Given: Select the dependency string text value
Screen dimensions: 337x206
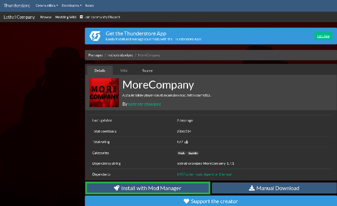Looking at the screenshot, I should (x=205, y=163).
